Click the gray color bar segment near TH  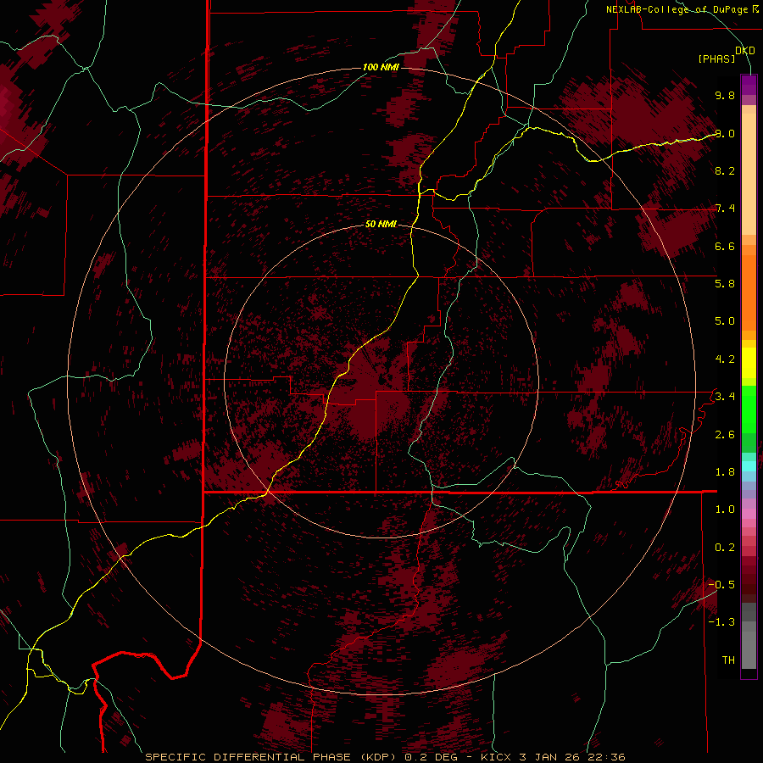pos(749,649)
